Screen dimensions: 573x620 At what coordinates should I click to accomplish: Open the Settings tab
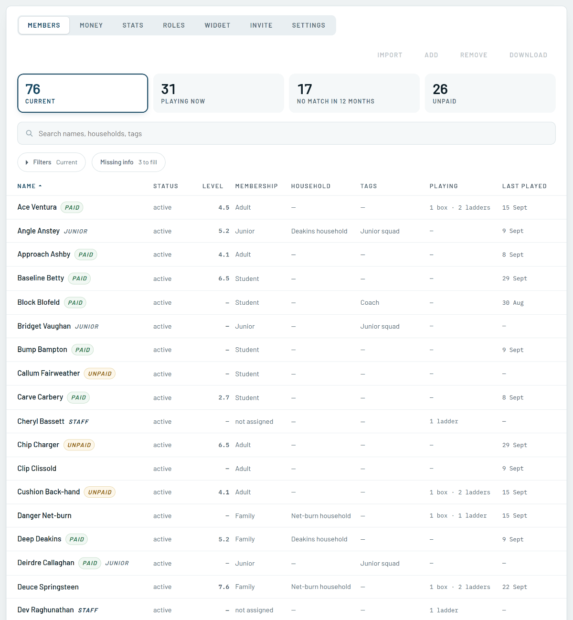point(308,25)
